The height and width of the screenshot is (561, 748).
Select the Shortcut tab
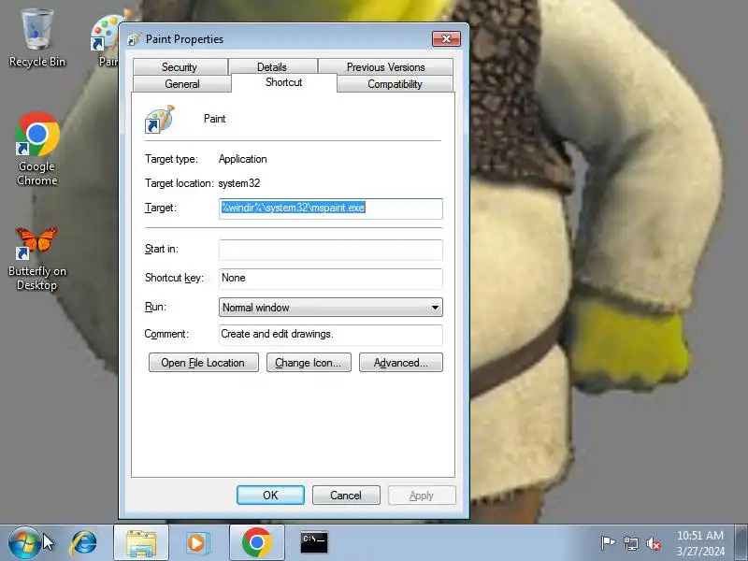284,82
